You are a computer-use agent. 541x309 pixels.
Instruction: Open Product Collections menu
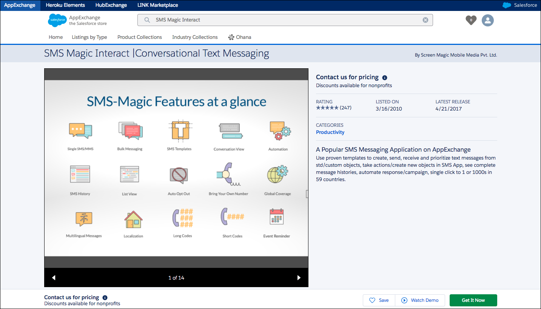pyautogui.click(x=140, y=37)
